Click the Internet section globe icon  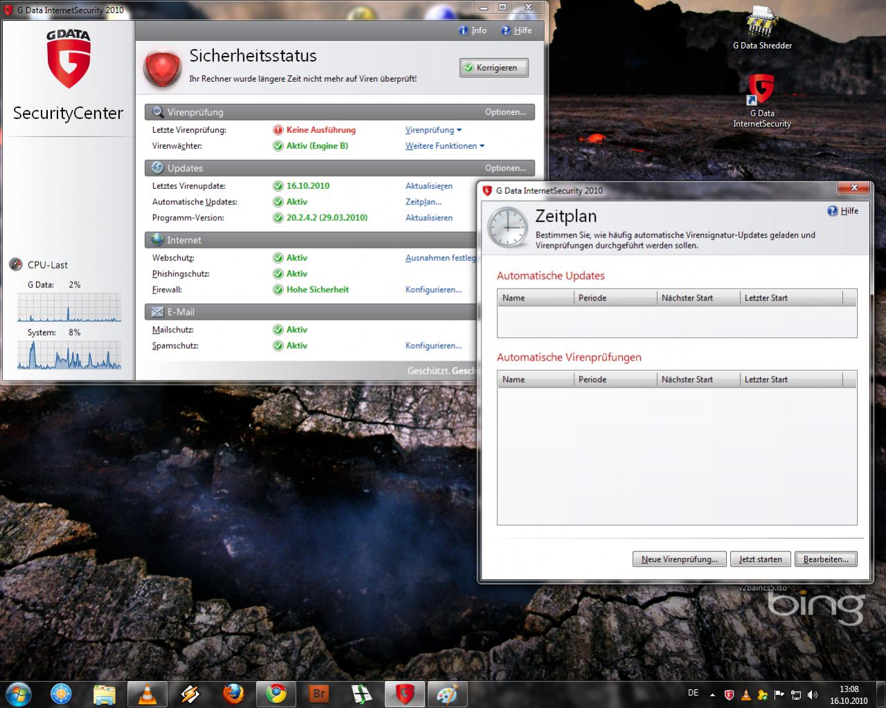(157, 240)
